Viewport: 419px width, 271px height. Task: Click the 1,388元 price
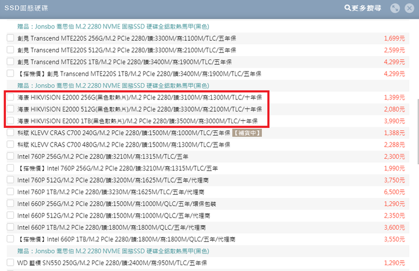395,133
